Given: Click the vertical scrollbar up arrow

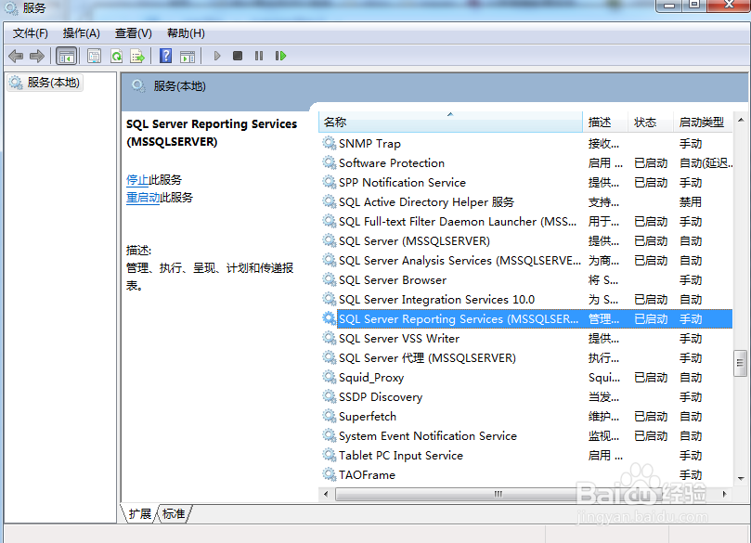Looking at the screenshot, I should [741, 120].
